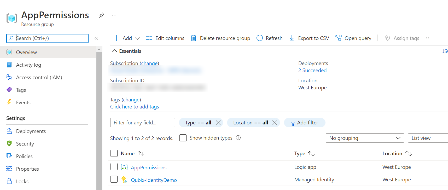448x190 pixels.
Task: Tick the AppPermissions Logic app row checkbox
Action: [x=114, y=167]
